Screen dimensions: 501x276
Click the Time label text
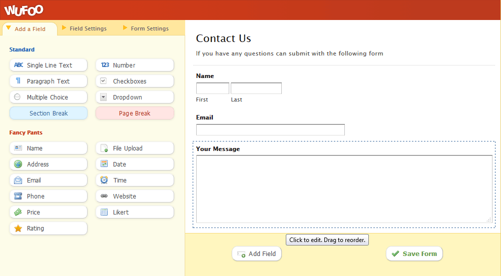coord(120,180)
